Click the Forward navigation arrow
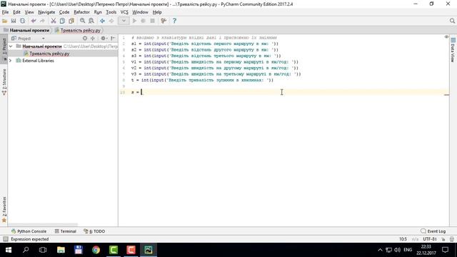457x257 pixels. tap(111, 21)
